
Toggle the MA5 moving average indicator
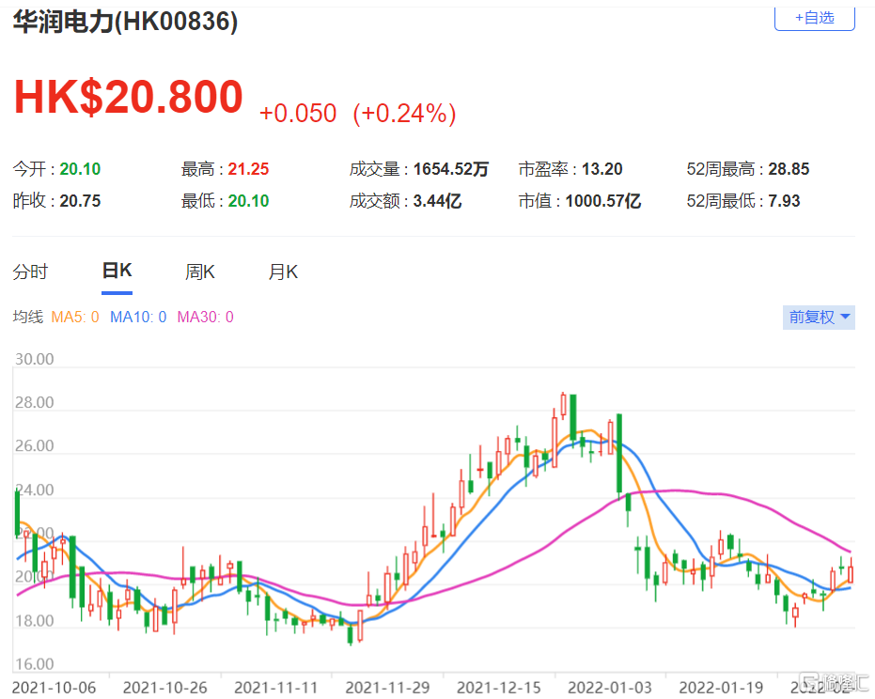(x=75, y=317)
